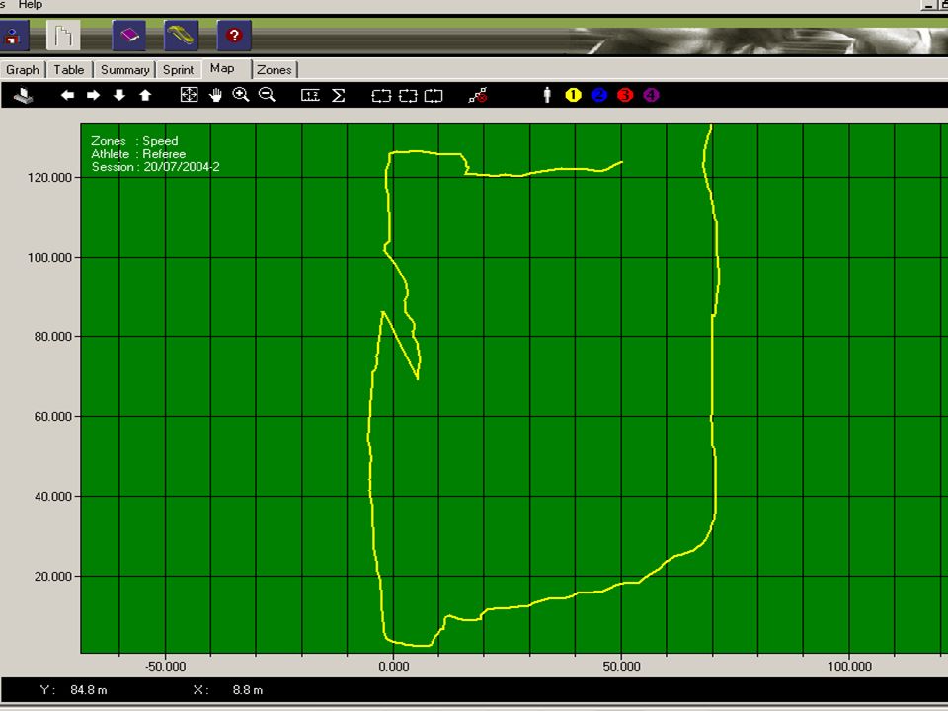Switch to the Zones tab
This screenshot has height=711, width=948.
pos(274,69)
